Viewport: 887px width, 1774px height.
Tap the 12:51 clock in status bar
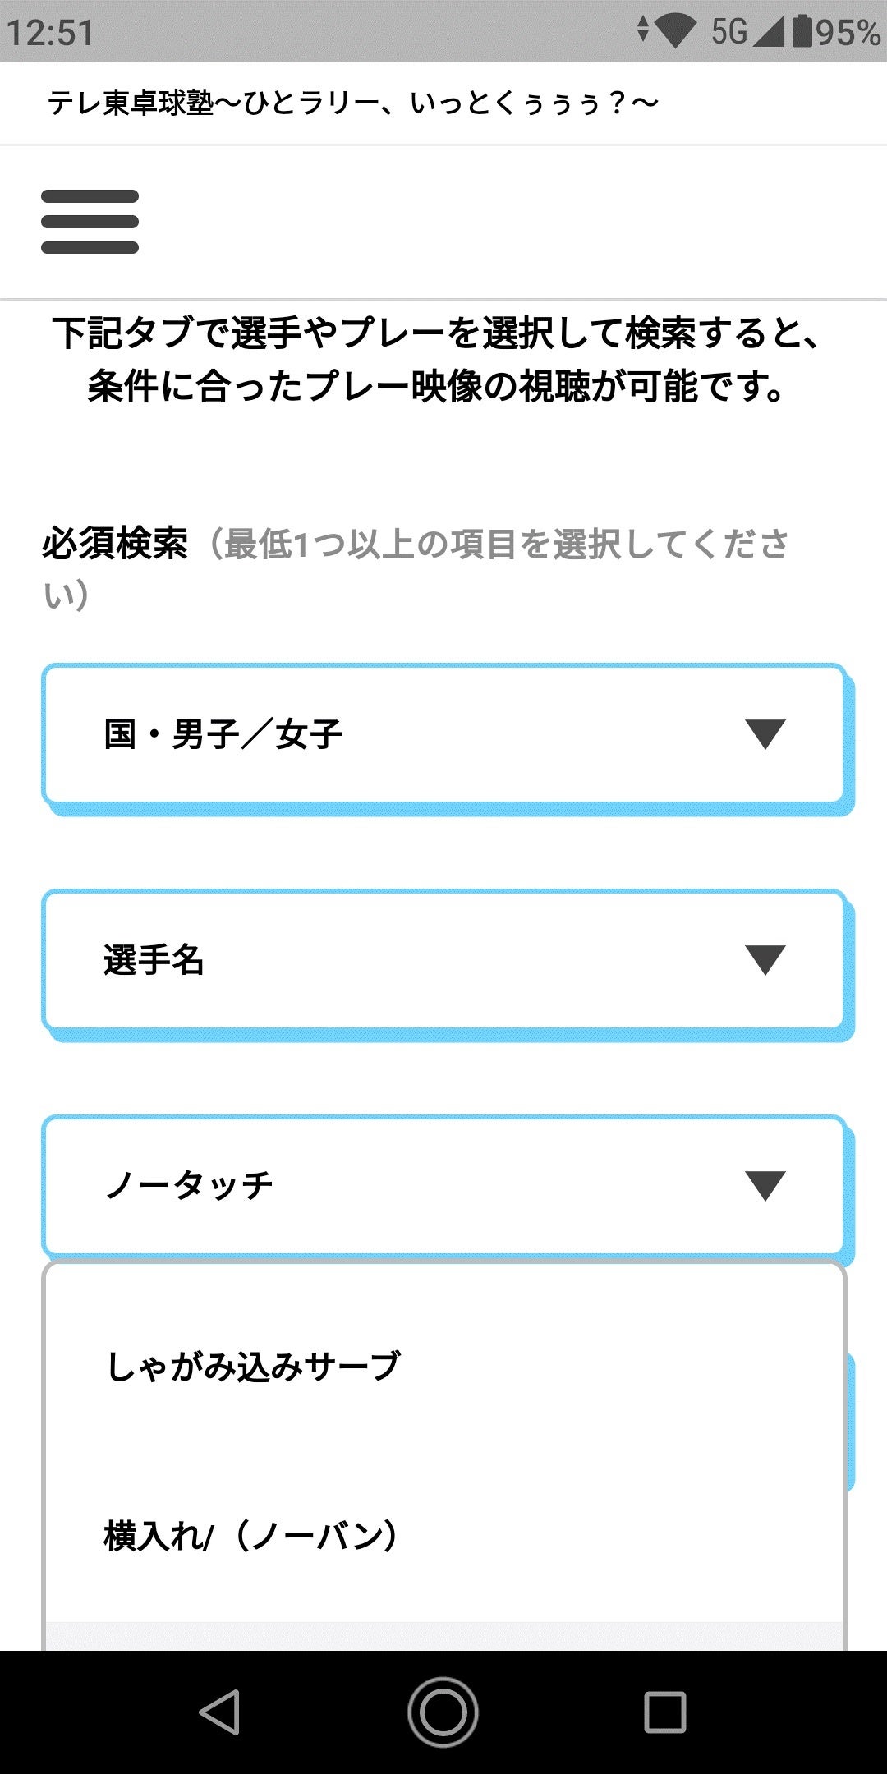pyautogui.click(x=51, y=32)
